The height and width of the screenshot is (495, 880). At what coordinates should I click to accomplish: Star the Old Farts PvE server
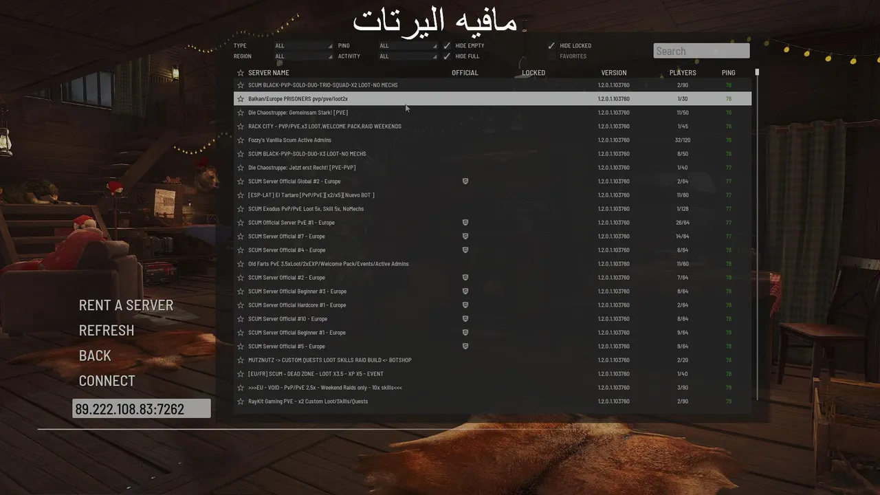(241, 264)
